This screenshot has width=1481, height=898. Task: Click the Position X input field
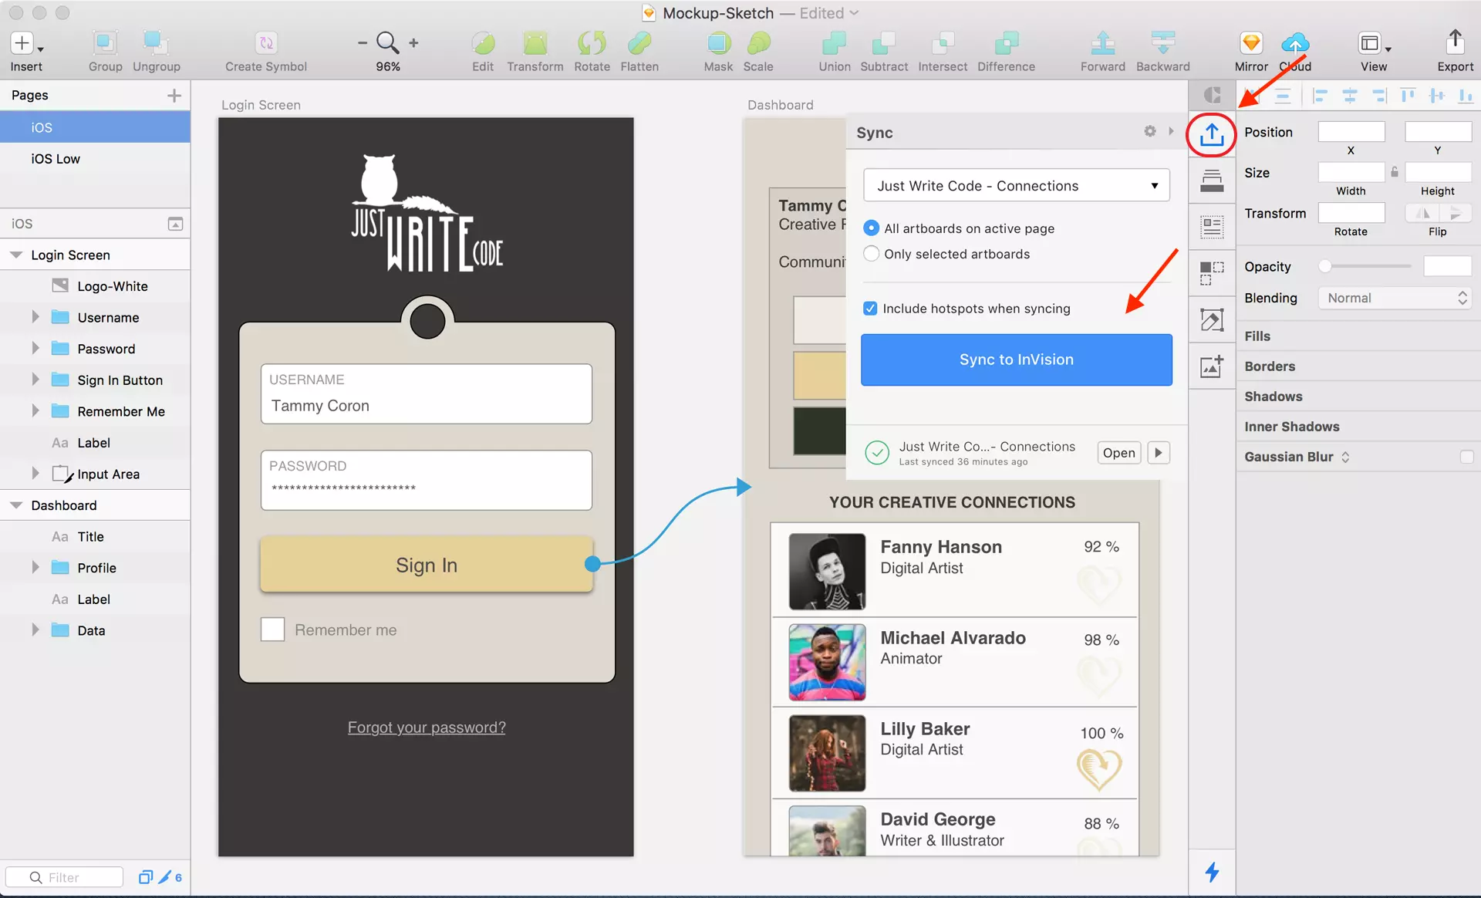point(1351,132)
